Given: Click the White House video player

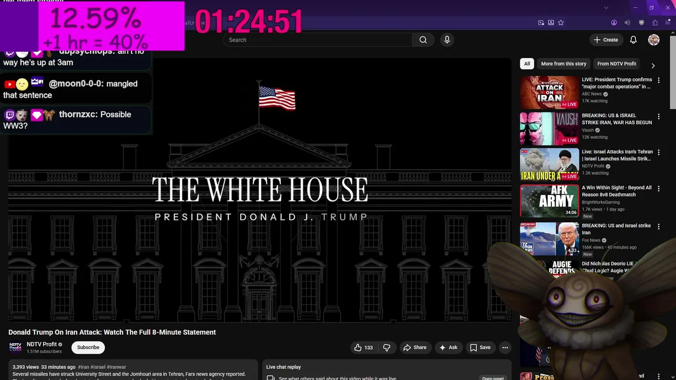Looking at the screenshot, I should (x=259, y=190).
